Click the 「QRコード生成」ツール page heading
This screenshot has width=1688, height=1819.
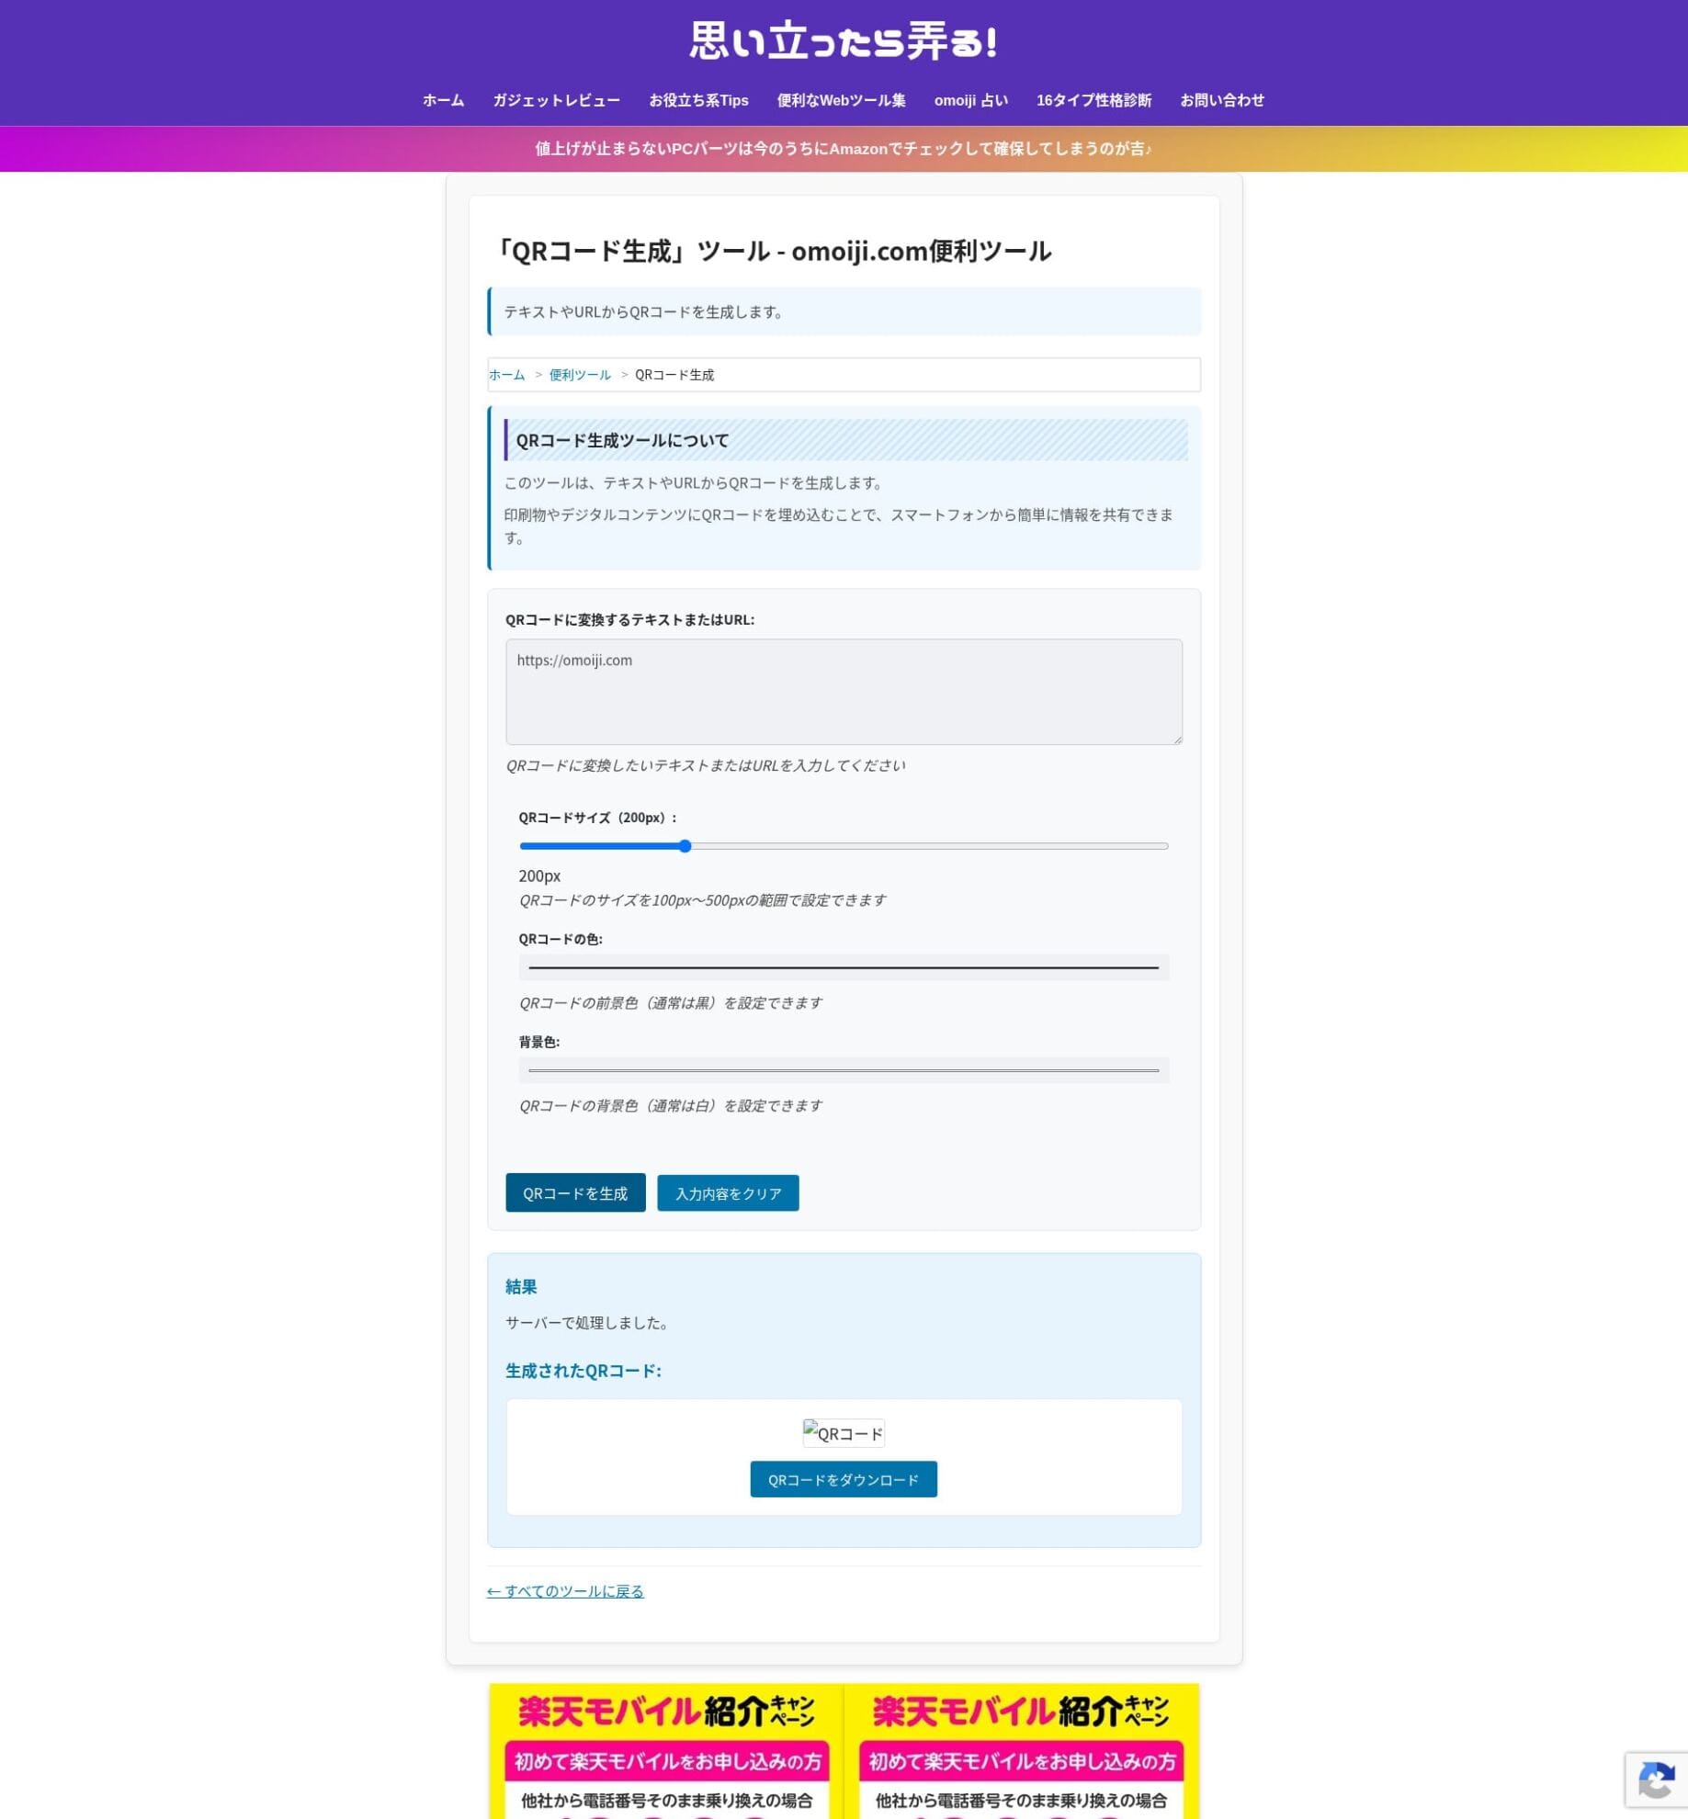[x=771, y=251]
